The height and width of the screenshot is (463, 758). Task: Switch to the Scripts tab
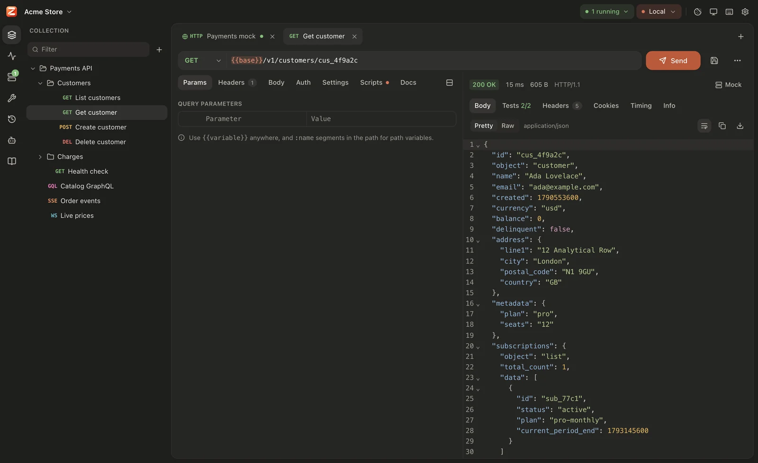374,82
